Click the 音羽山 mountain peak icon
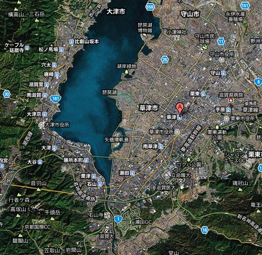The width and height of the screenshot is (262, 255). 39,189
